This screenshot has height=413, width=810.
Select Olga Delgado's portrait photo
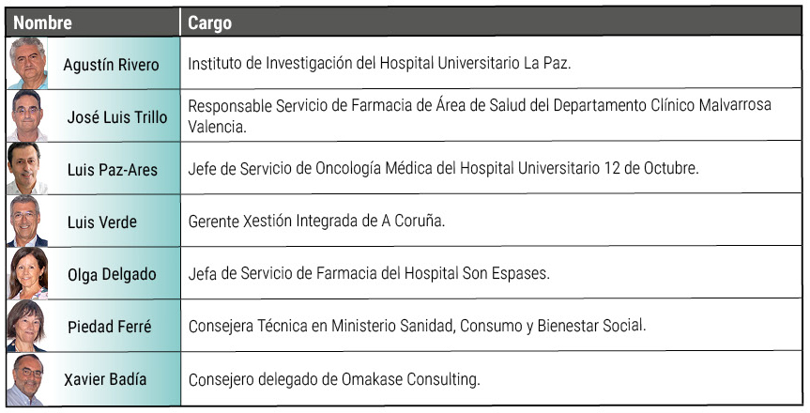click(27, 273)
